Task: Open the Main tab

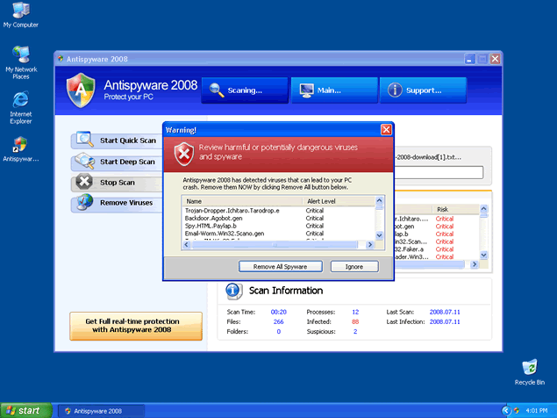Action: point(332,90)
